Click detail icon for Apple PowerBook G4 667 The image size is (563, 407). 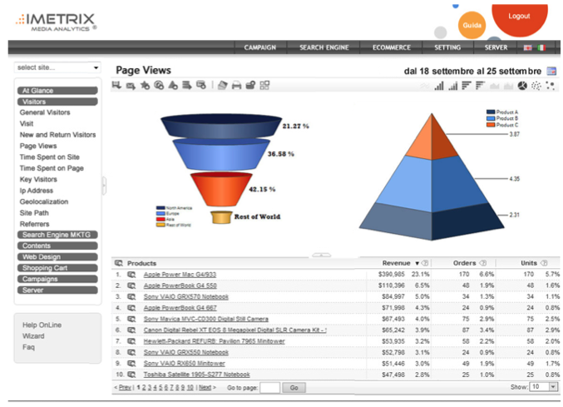131,308
